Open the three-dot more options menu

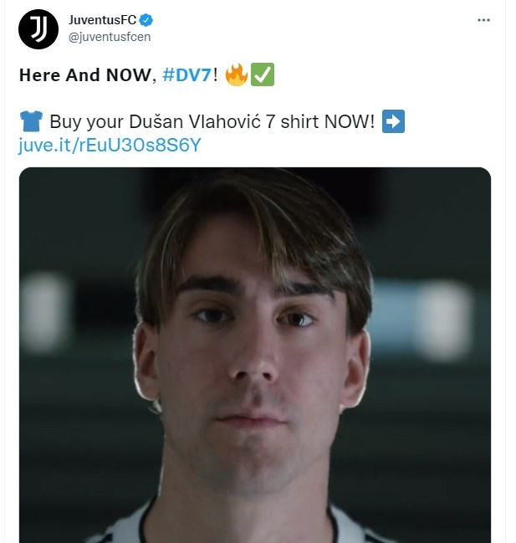[483, 20]
